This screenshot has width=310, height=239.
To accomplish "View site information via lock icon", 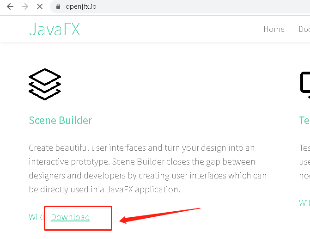I will (58, 7).
